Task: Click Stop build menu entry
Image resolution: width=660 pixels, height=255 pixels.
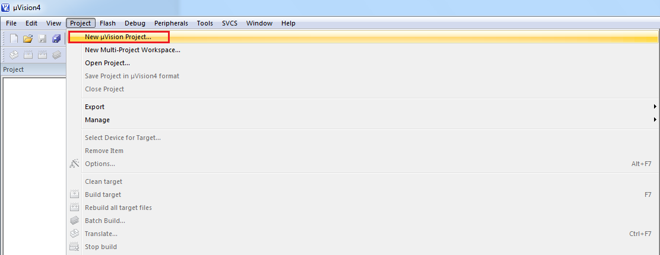Action: 363,247
